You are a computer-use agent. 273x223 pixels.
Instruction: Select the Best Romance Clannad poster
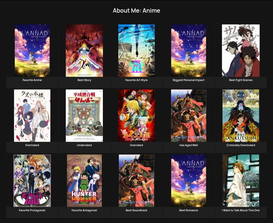(189, 181)
